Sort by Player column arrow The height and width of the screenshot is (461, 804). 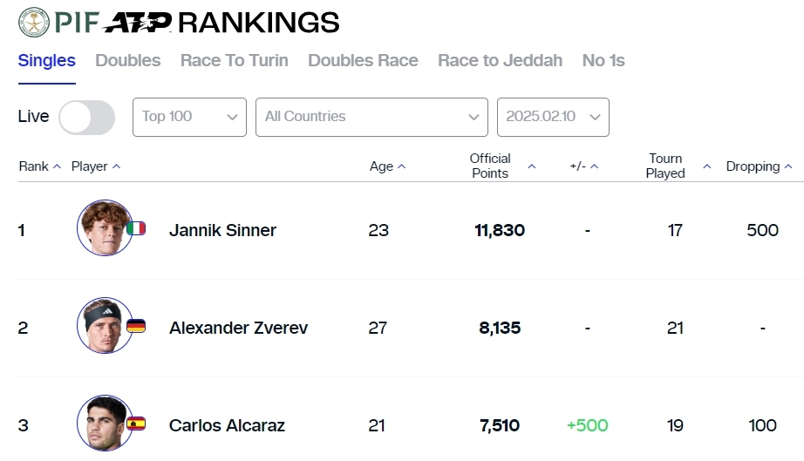click(116, 166)
